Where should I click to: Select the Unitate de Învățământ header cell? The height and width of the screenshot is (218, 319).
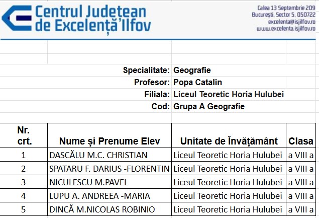tap(229, 141)
